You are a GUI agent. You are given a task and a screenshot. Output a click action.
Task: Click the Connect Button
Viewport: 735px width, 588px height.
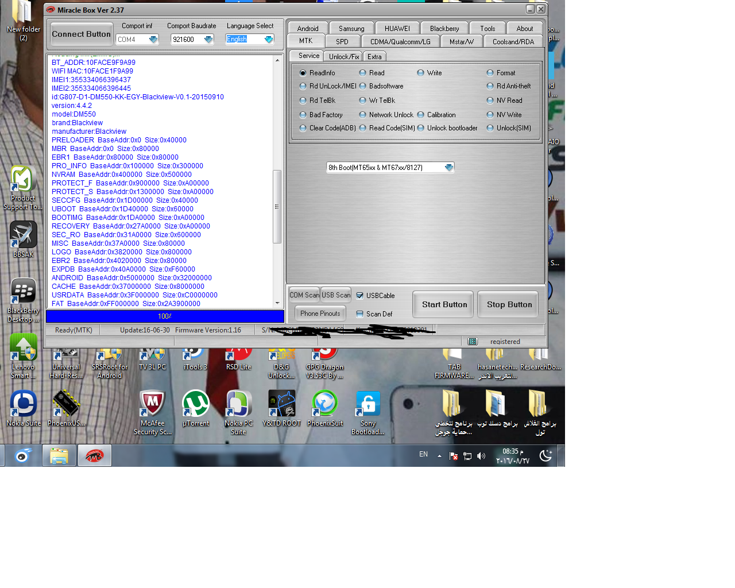pyautogui.click(x=81, y=34)
